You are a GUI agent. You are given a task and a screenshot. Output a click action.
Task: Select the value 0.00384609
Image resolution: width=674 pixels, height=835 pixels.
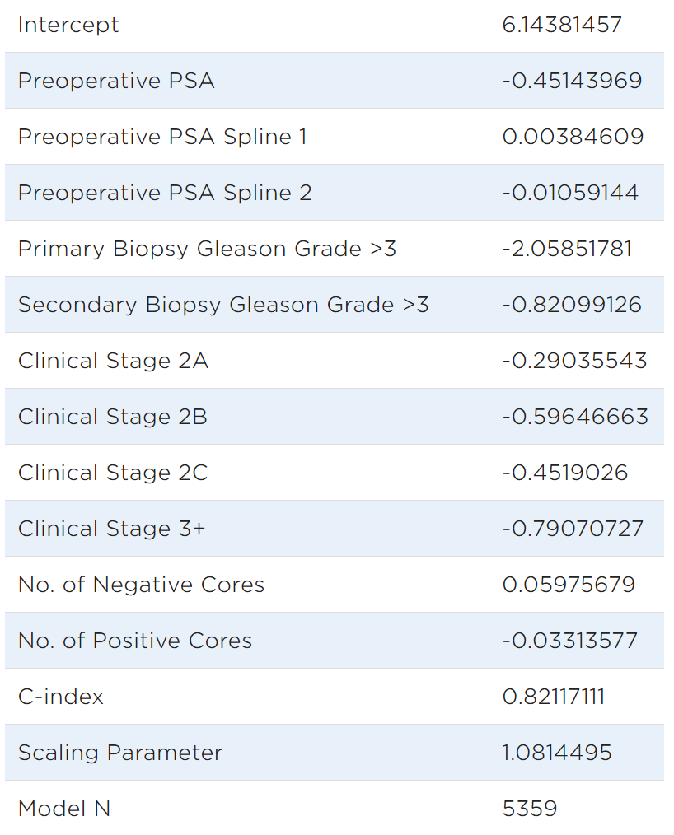tap(573, 137)
